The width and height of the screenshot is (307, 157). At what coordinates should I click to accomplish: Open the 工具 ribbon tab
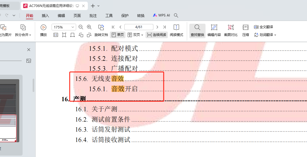coord(109,16)
